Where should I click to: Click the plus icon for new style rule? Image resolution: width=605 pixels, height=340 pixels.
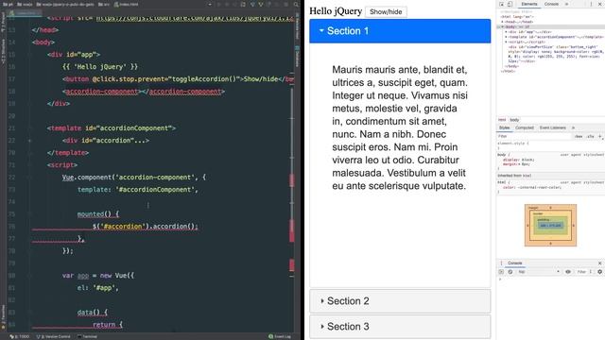click(x=600, y=136)
